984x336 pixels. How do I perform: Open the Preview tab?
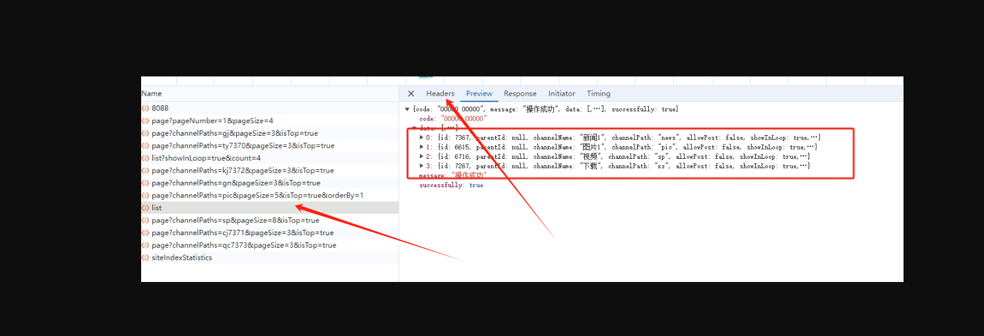[x=479, y=94]
